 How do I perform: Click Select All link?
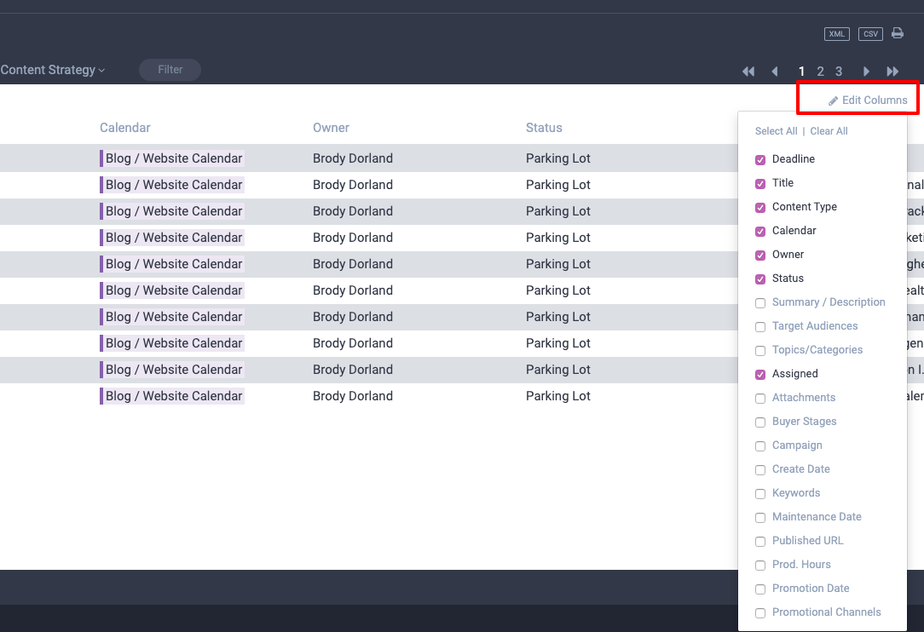[x=776, y=131]
